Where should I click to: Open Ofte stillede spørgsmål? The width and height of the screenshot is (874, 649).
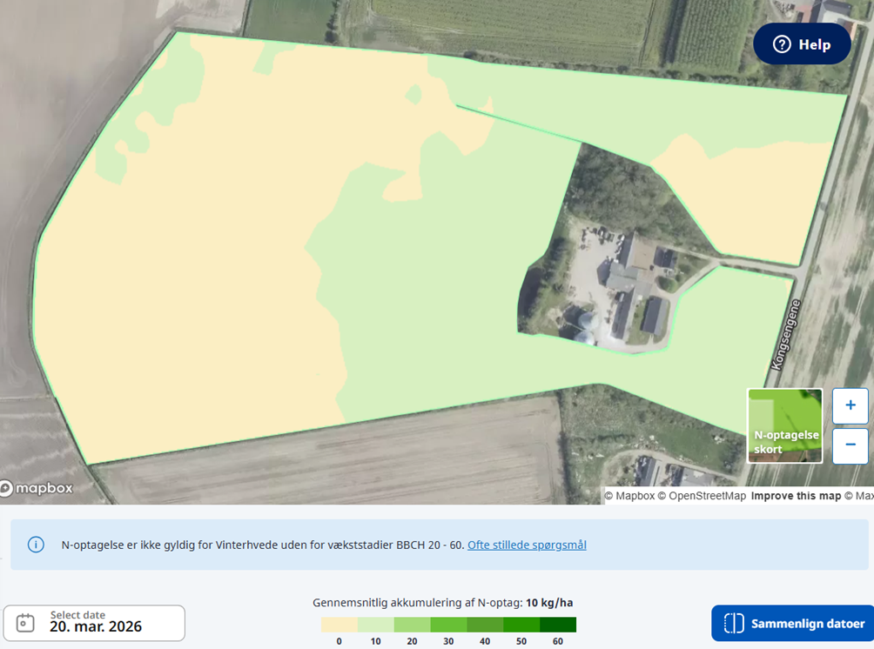(x=526, y=545)
